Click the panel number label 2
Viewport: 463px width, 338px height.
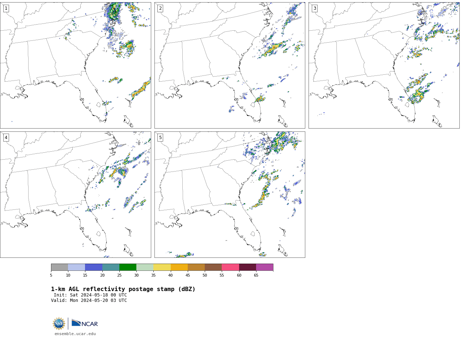click(x=160, y=8)
